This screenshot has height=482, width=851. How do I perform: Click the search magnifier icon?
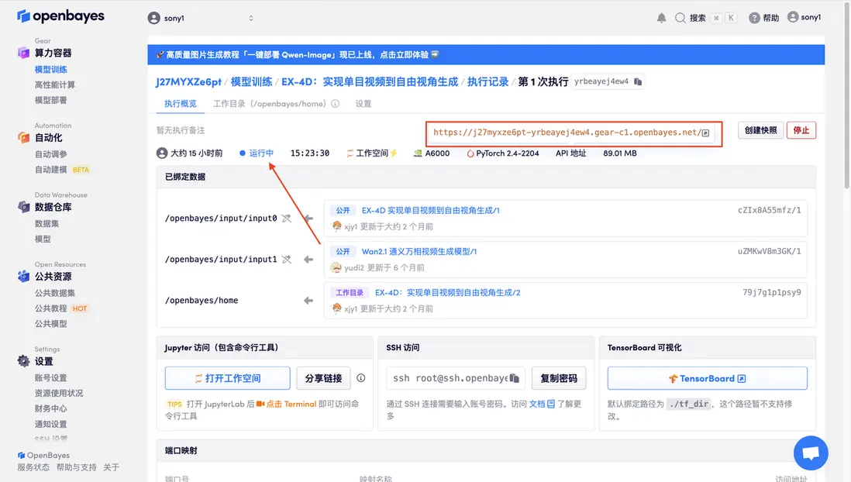point(680,18)
